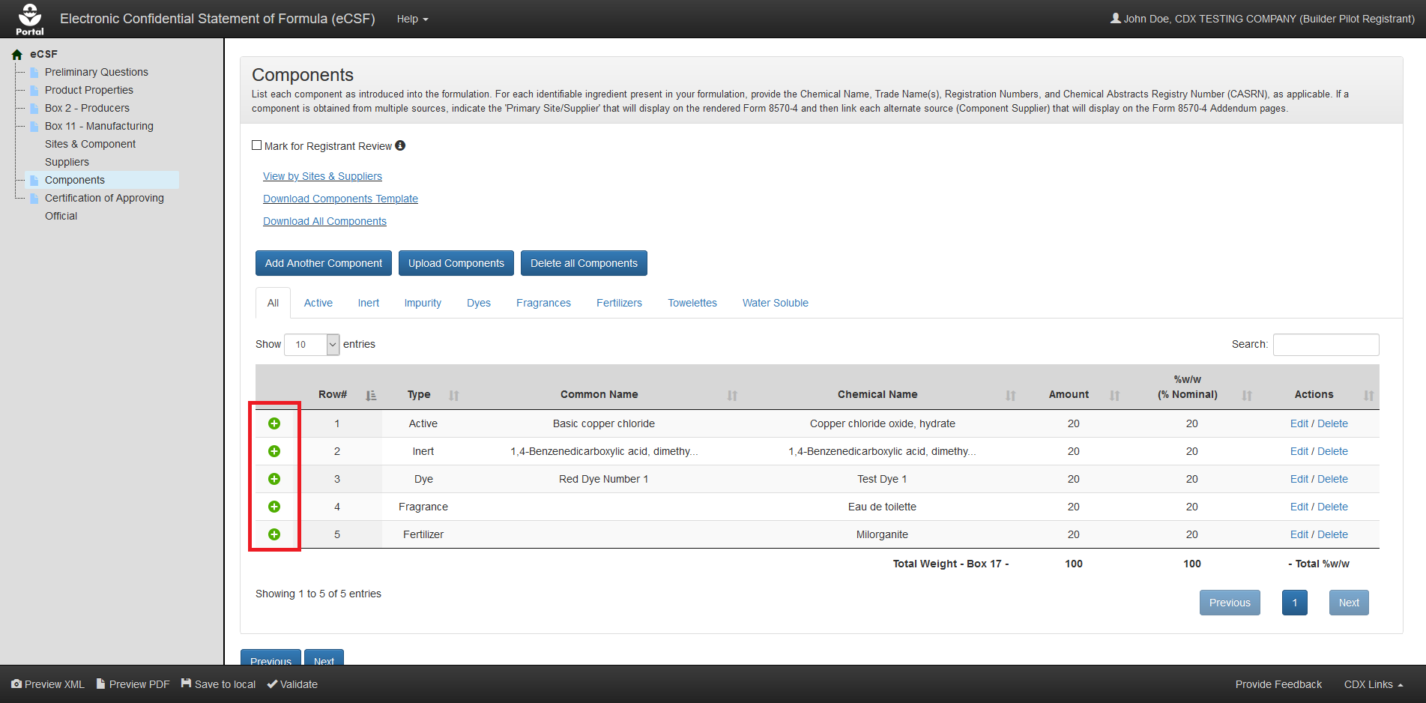The image size is (1426, 703).
Task: Open Product Properties in the tree
Action: coord(88,90)
